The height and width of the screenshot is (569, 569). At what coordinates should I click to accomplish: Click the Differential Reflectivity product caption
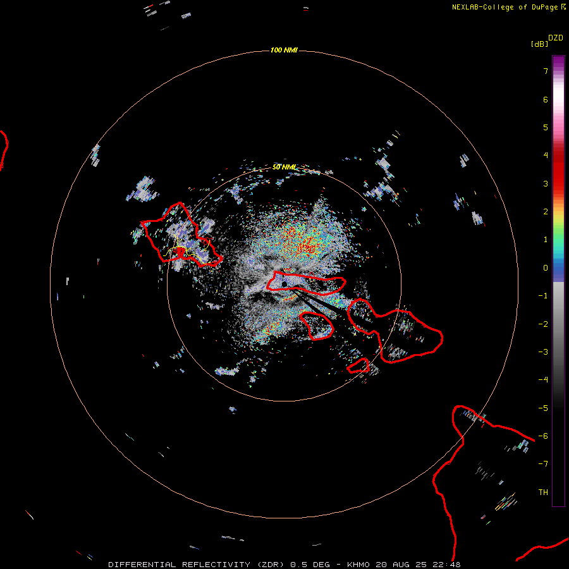click(284, 565)
